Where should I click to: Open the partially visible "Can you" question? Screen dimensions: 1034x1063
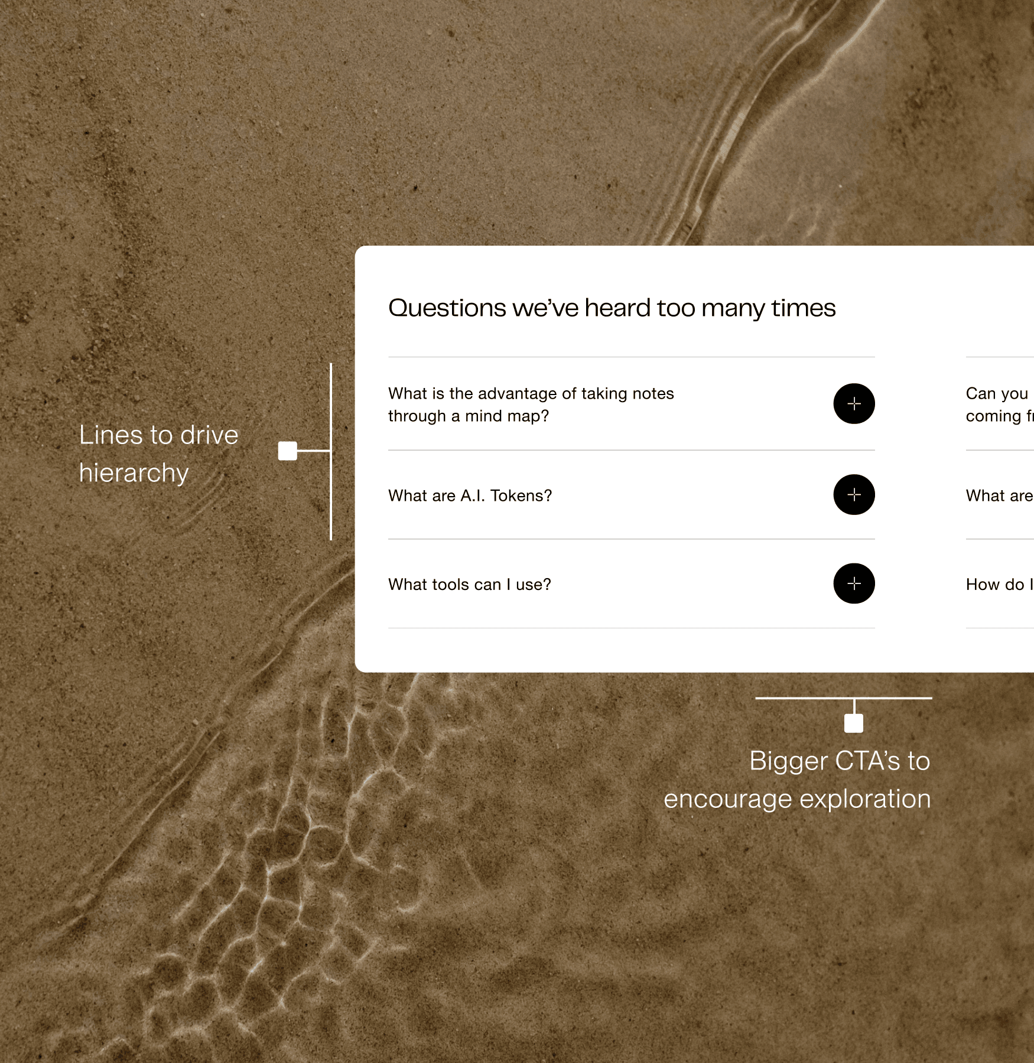[x=999, y=405]
